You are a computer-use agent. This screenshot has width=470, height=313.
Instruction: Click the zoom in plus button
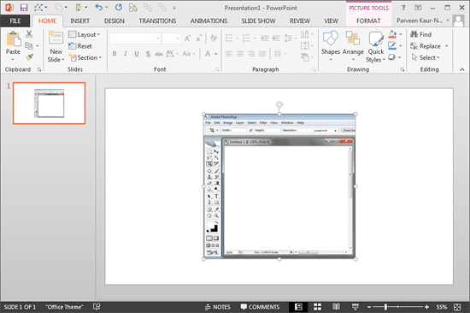(x=426, y=307)
